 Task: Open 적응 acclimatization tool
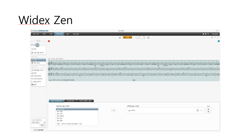[38, 73]
